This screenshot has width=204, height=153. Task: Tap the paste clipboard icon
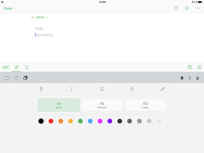coord(25,78)
